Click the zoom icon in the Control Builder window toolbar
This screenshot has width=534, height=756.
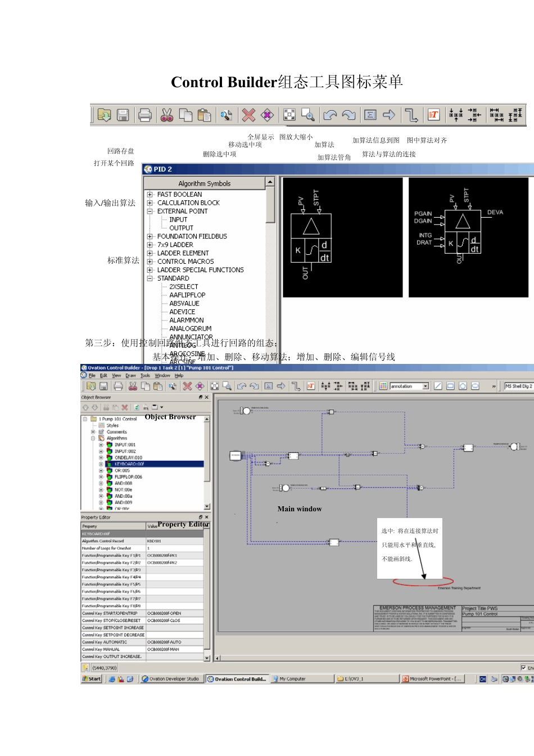pos(227,386)
